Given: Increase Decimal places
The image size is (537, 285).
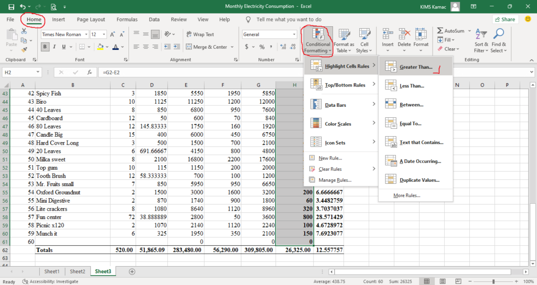Looking at the screenshot, I should pyautogui.click(x=283, y=47).
